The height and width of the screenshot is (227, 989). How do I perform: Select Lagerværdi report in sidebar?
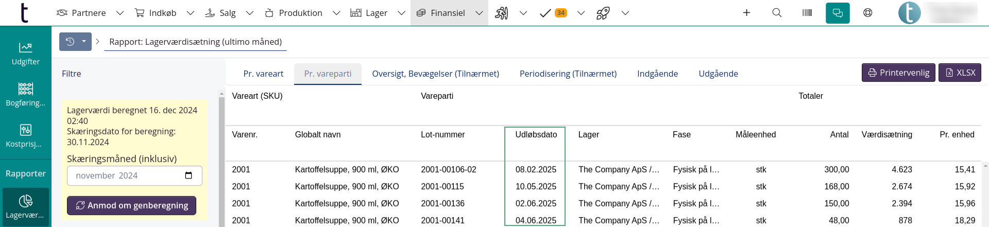(25, 207)
